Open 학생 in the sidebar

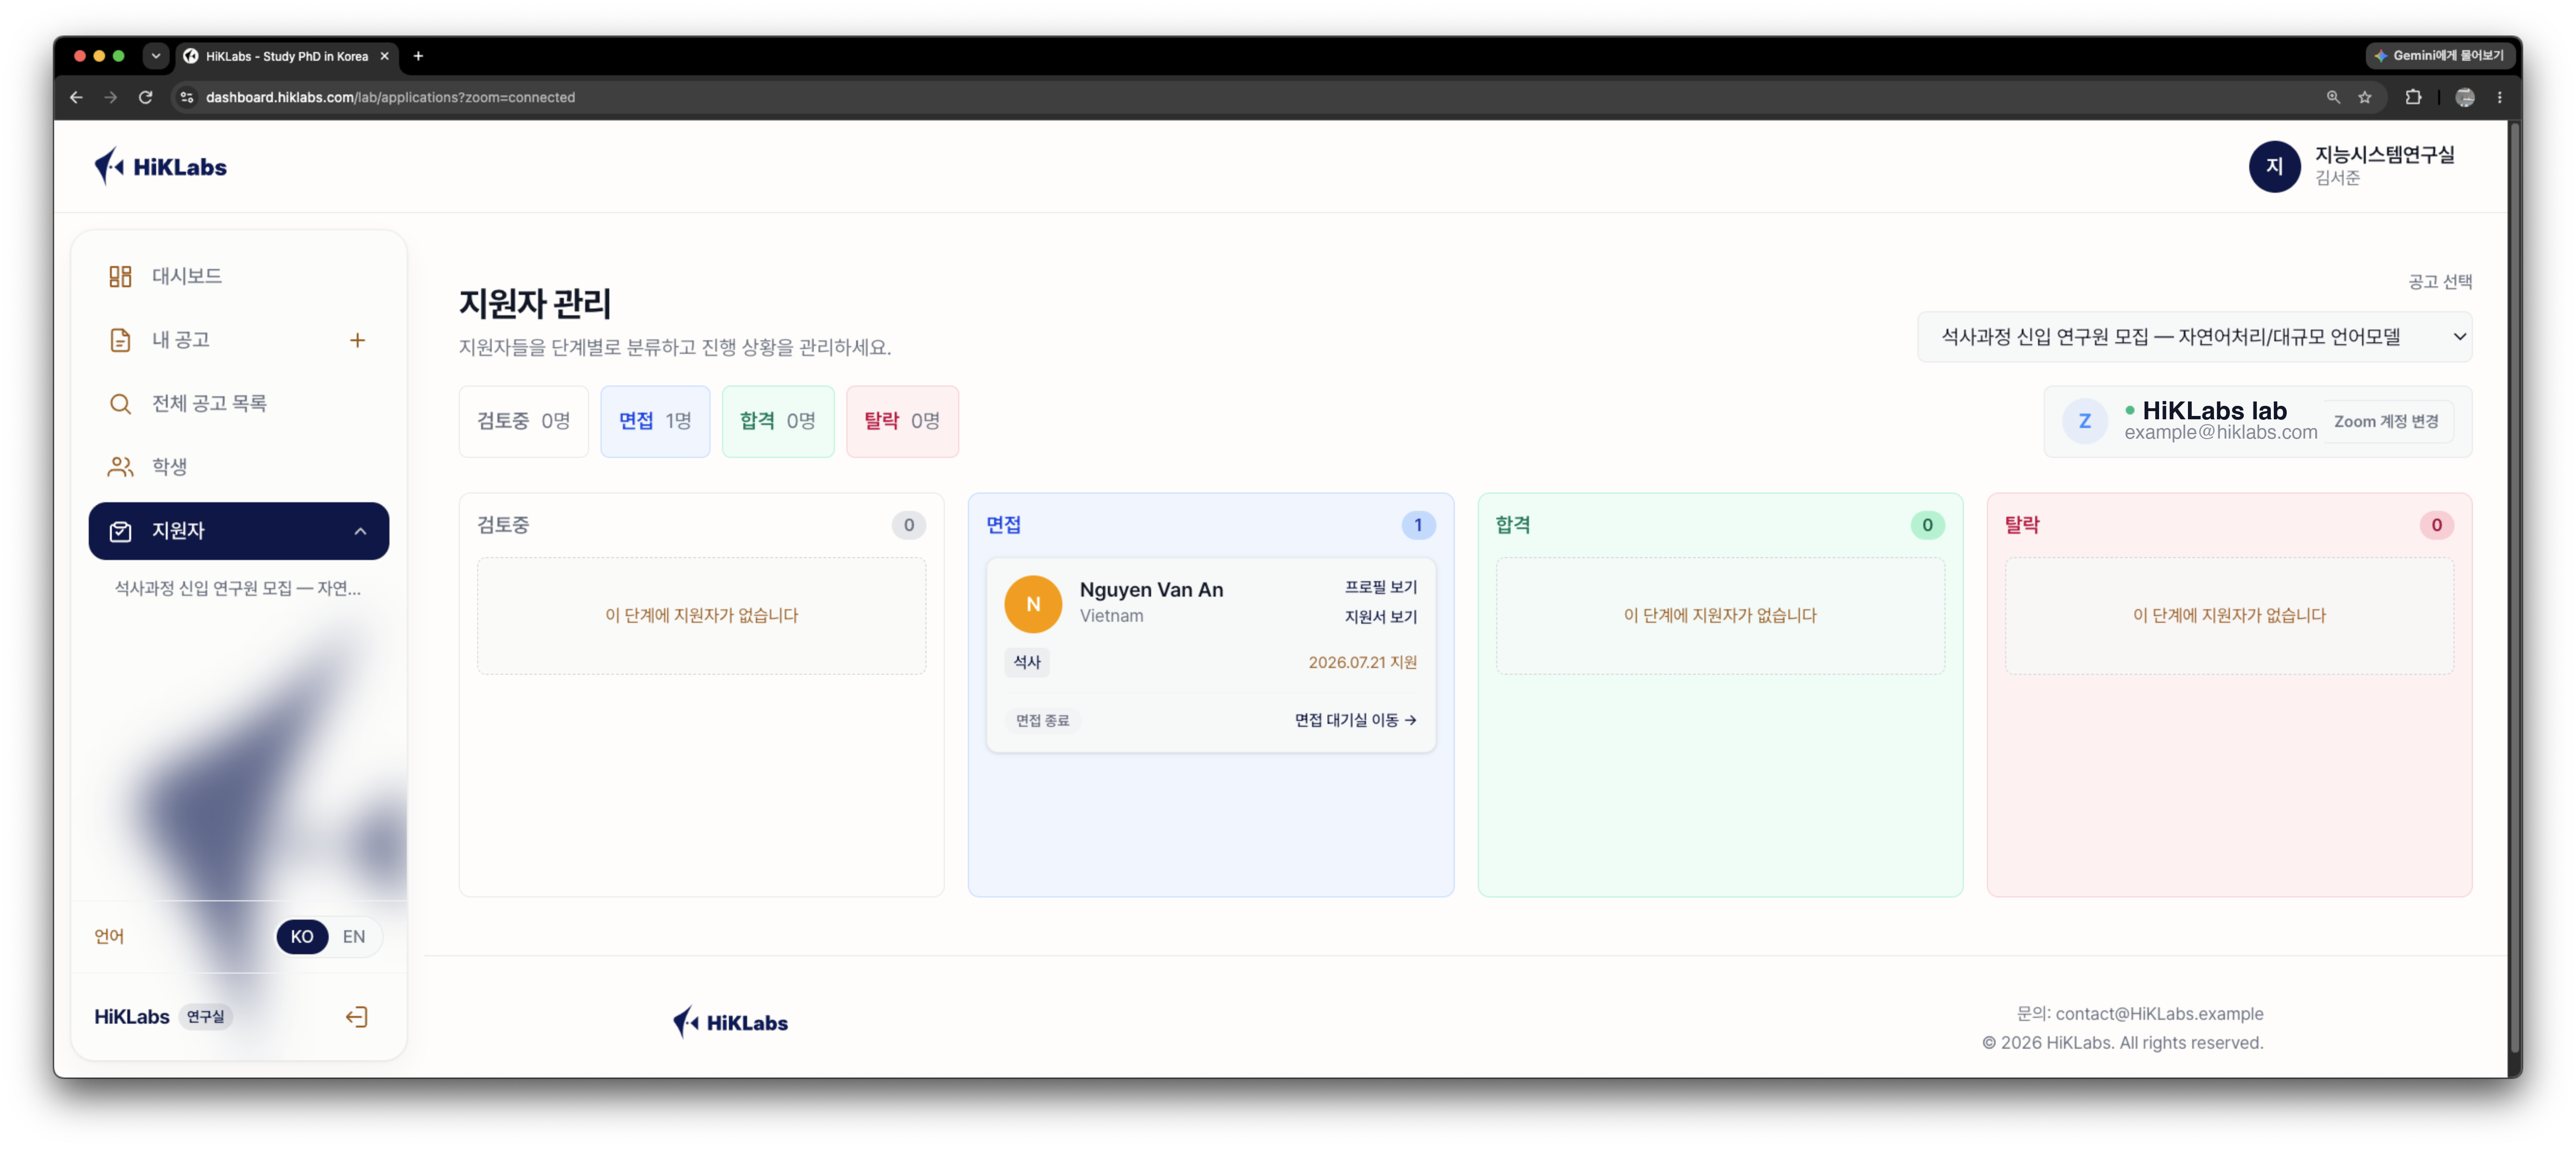(x=239, y=467)
